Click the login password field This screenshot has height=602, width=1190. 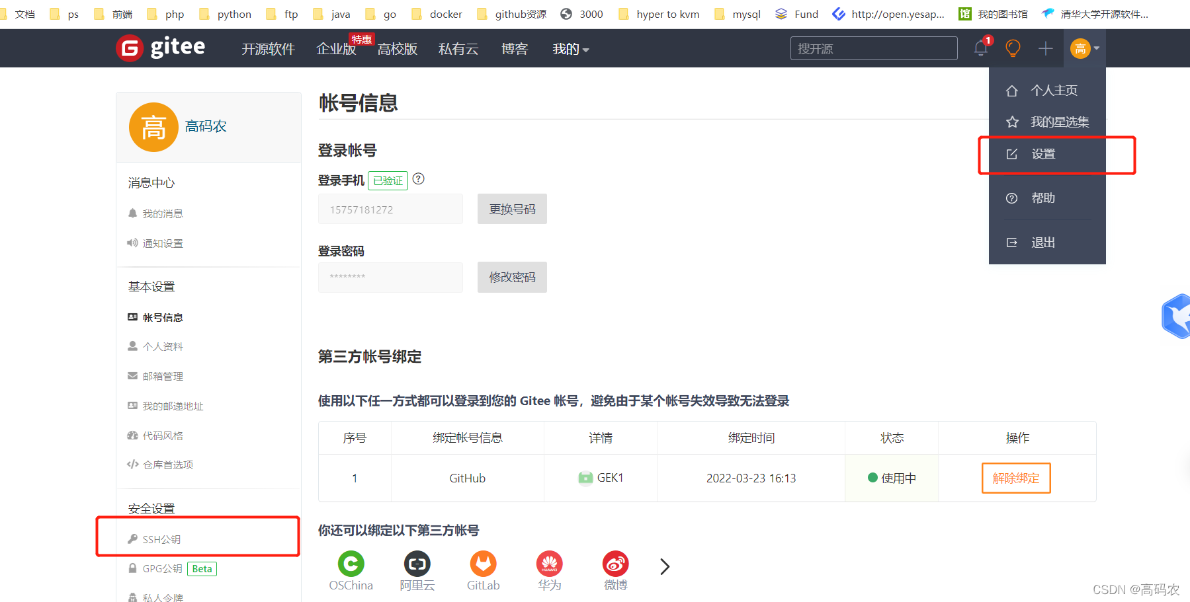coord(390,277)
